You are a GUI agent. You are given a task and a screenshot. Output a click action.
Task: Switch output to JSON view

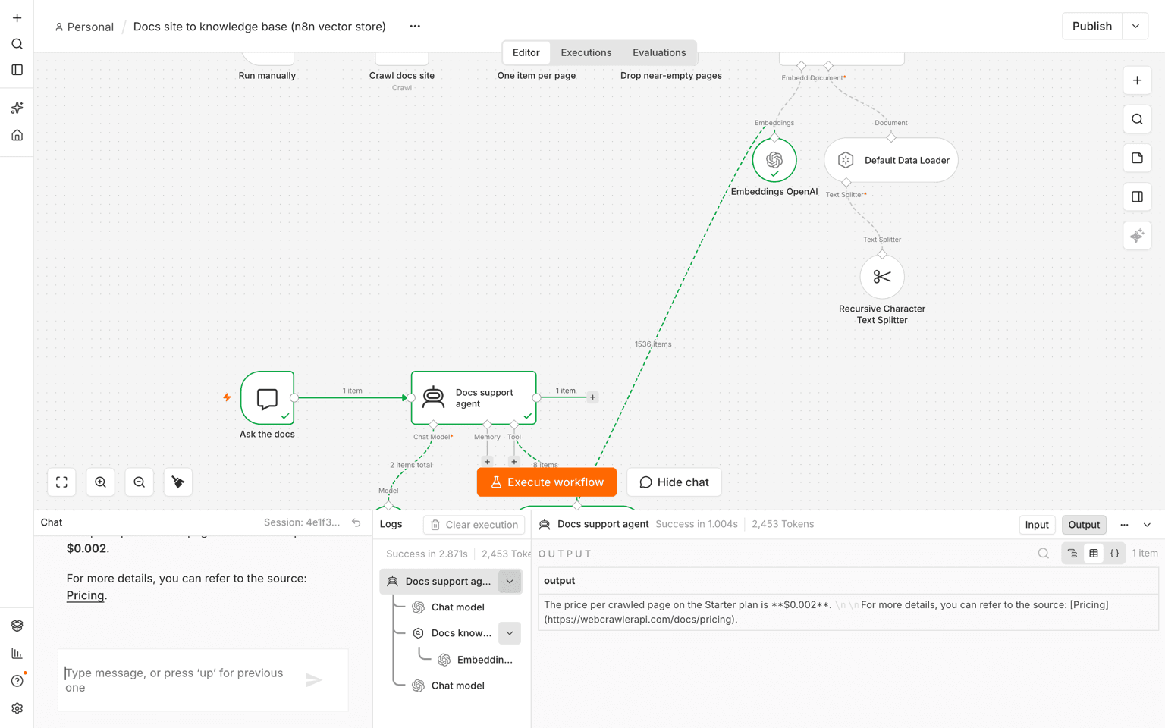pyautogui.click(x=1115, y=554)
